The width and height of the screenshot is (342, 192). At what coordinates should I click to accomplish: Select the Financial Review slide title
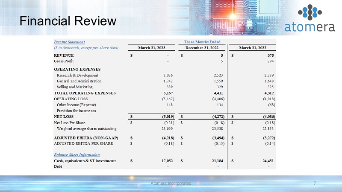63,20
